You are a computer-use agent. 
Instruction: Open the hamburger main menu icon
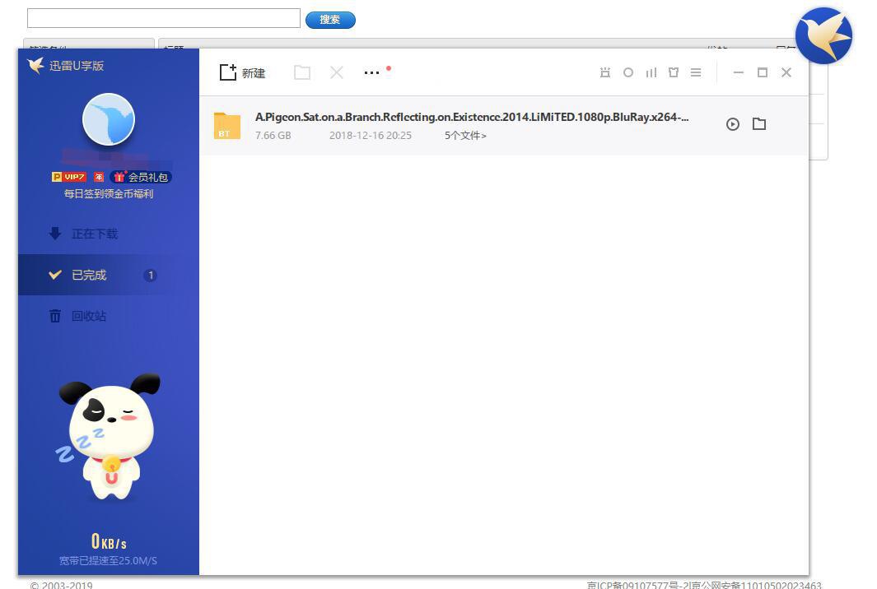696,72
